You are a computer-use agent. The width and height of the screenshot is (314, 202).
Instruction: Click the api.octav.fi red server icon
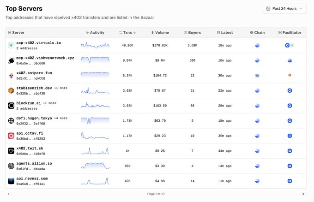[x=11, y=136]
